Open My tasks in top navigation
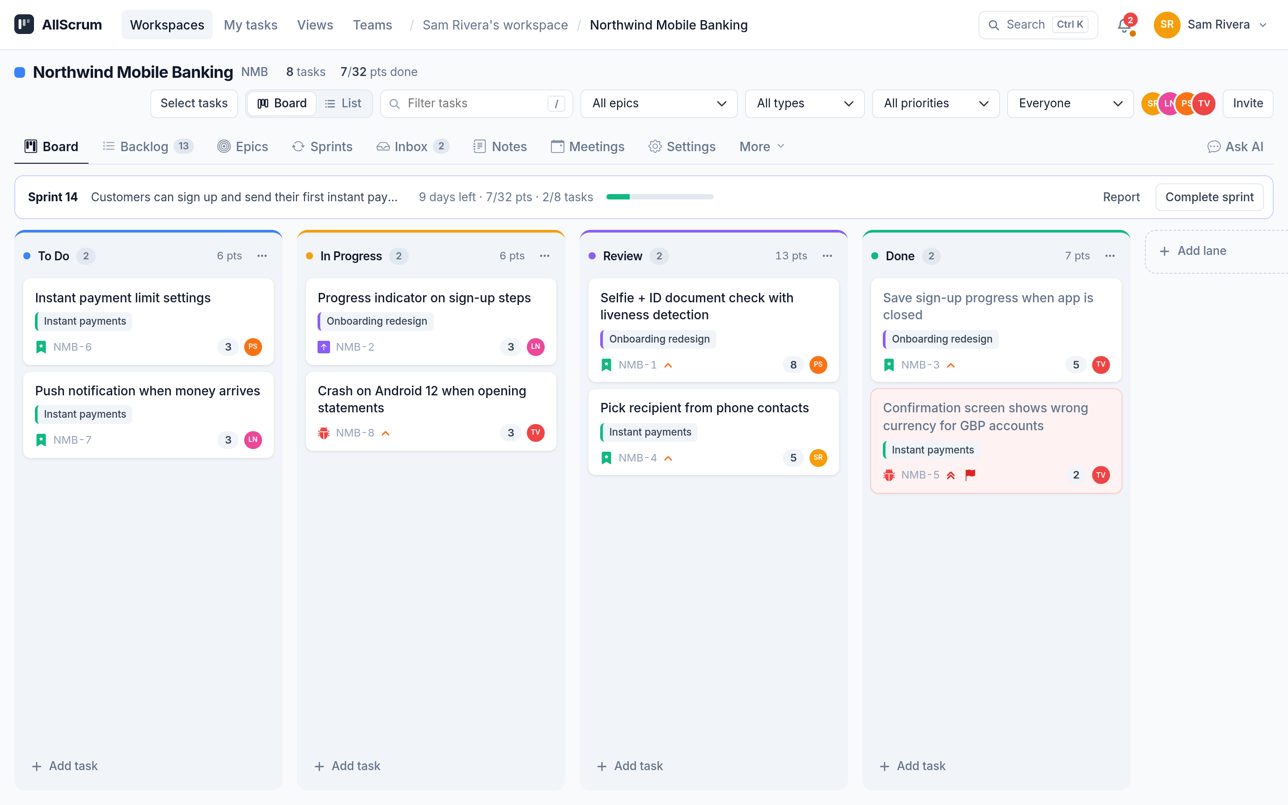The width and height of the screenshot is (1288, 805). point(251,25)
